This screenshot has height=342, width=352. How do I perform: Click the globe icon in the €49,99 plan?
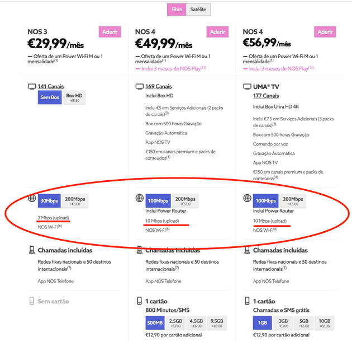coord(139,198)
